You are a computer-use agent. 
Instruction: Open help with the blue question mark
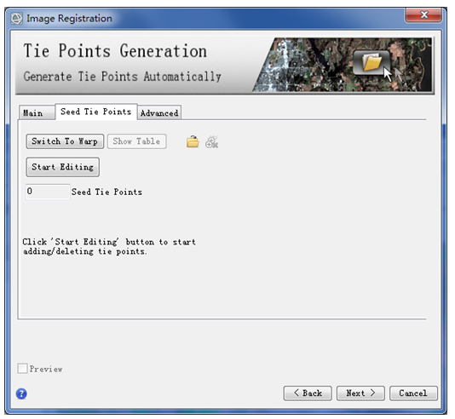(21, 393)
